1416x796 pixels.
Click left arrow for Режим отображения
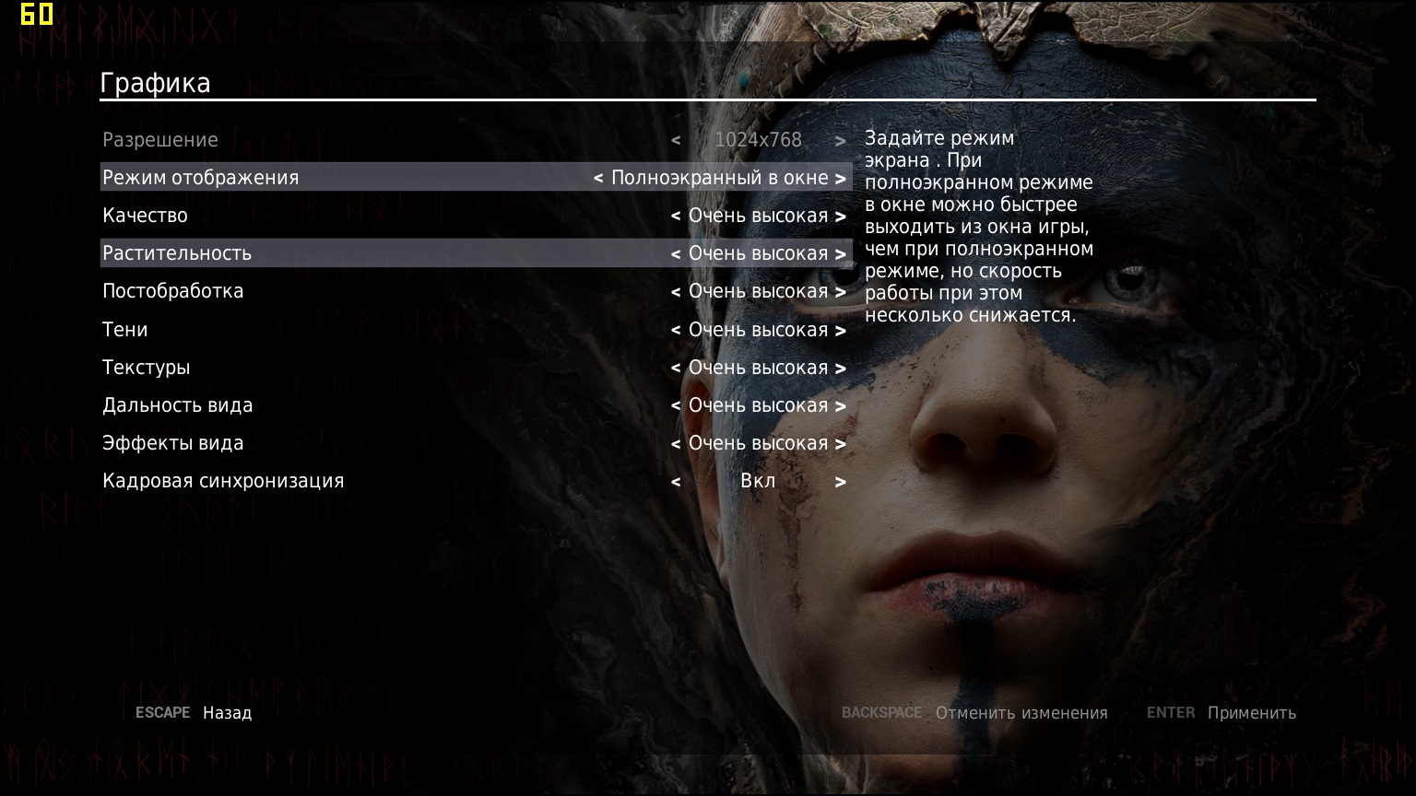point(598,179)
